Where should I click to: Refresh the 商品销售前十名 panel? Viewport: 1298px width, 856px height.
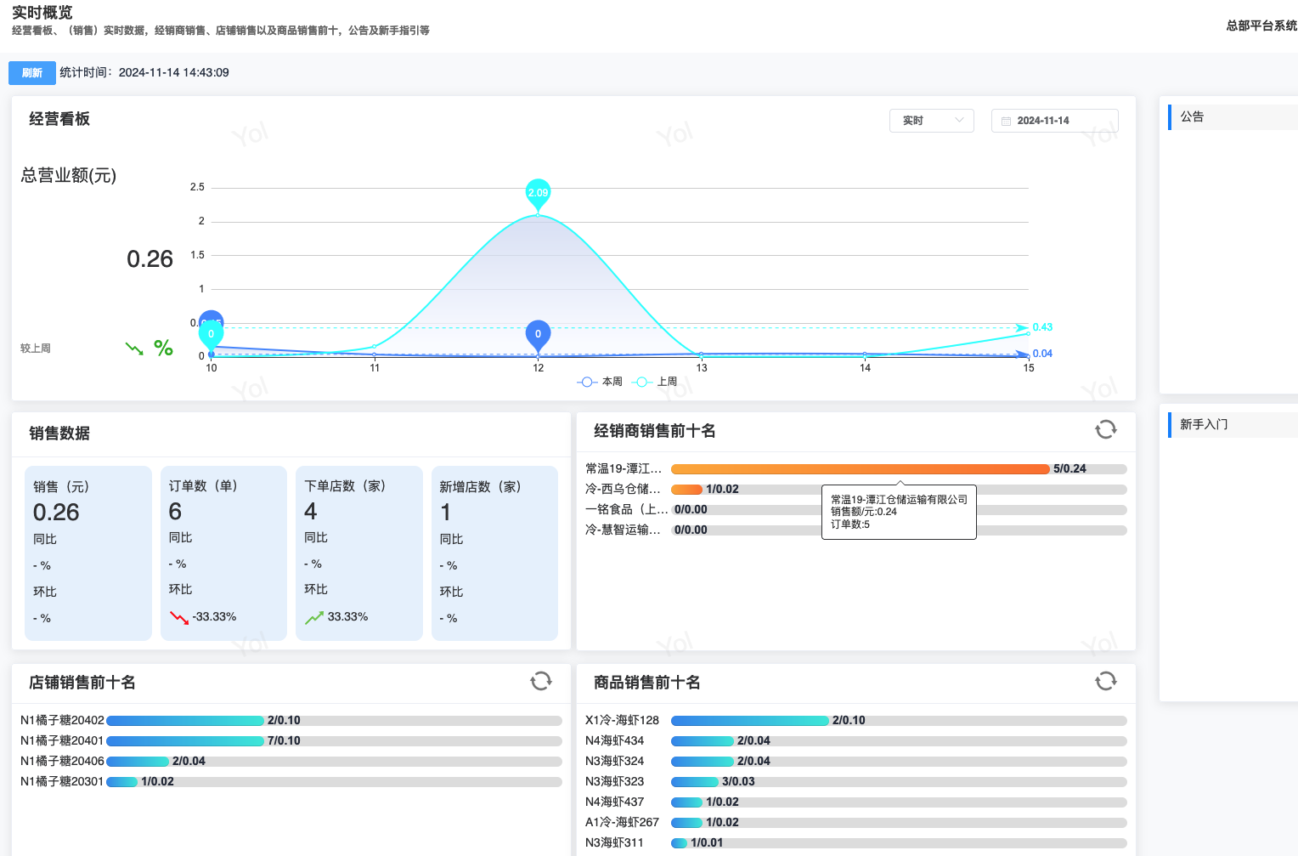point(1105,681)
